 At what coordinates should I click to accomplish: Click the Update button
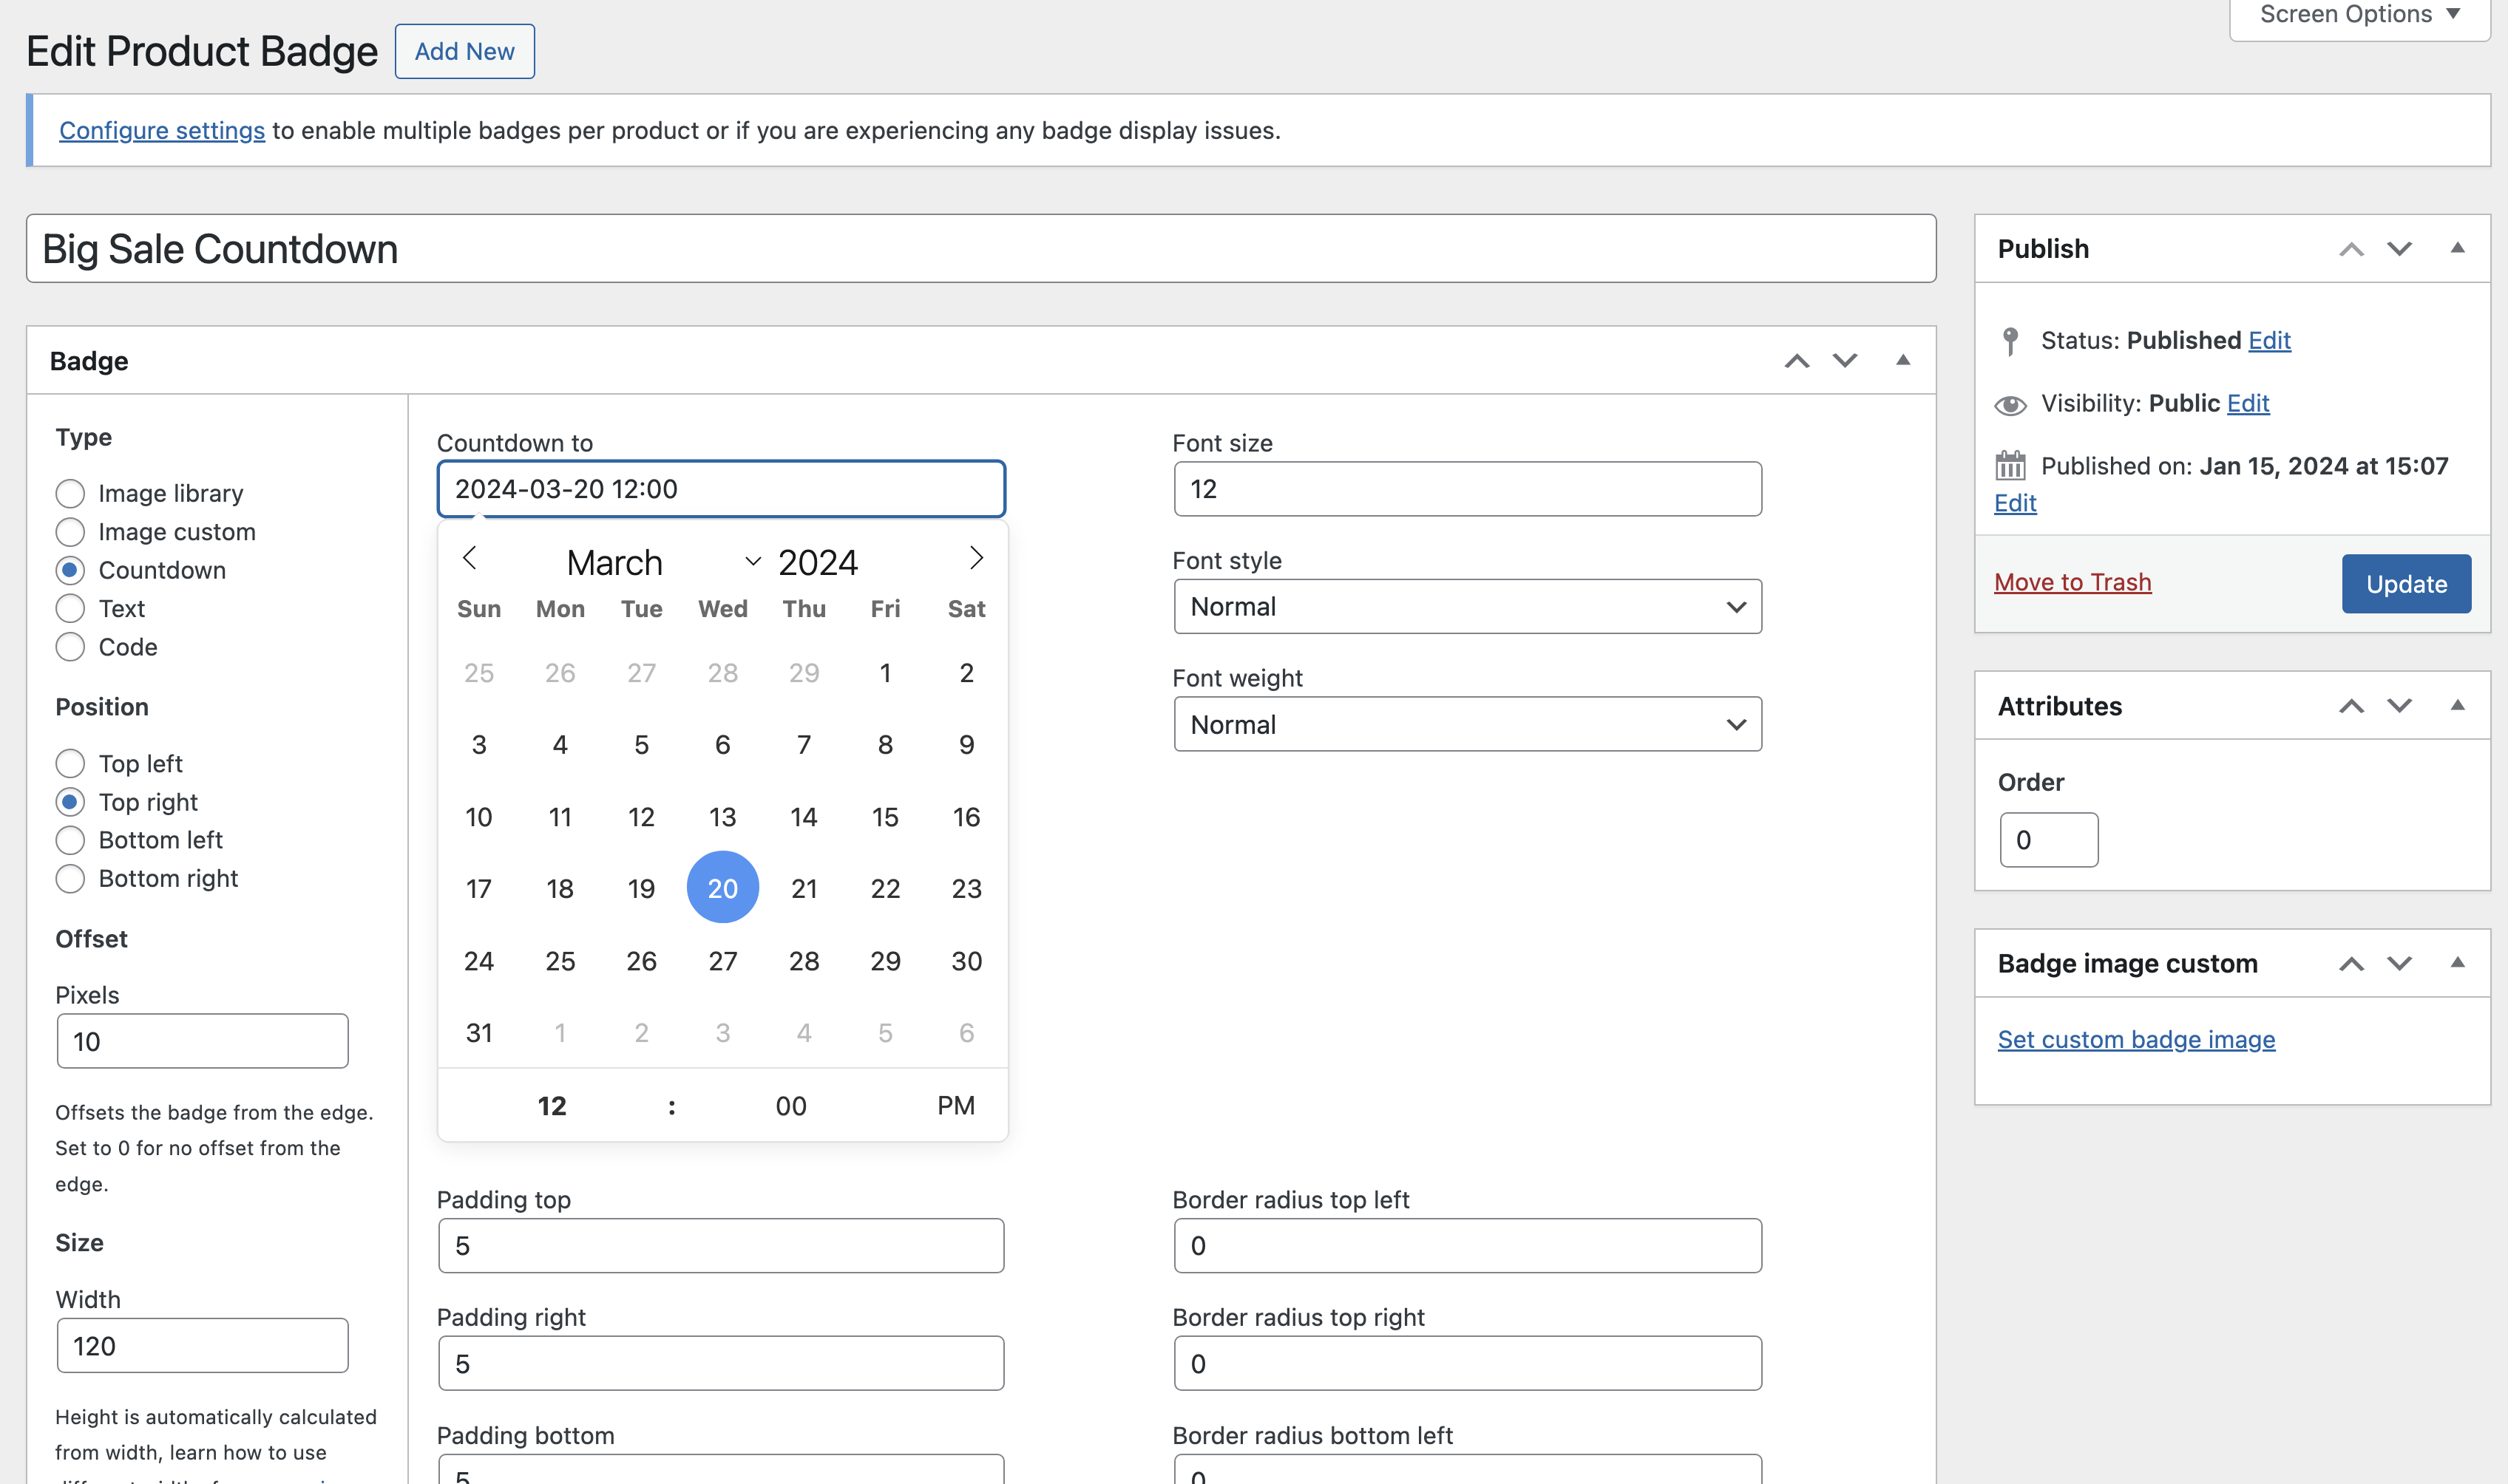point(2405,583)
